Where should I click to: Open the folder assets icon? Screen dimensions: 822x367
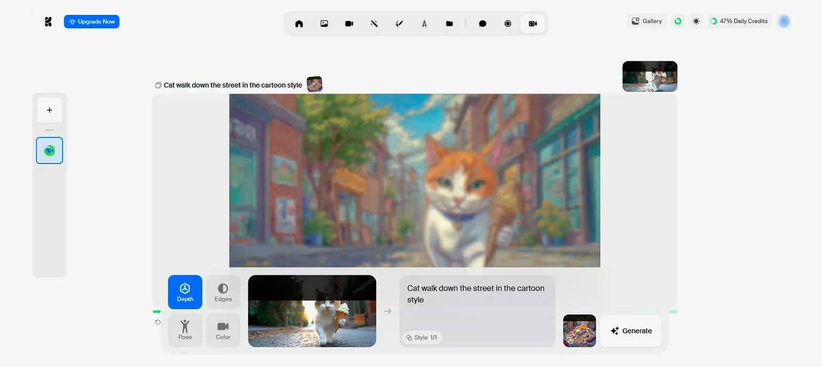click(x=449, y=24)
